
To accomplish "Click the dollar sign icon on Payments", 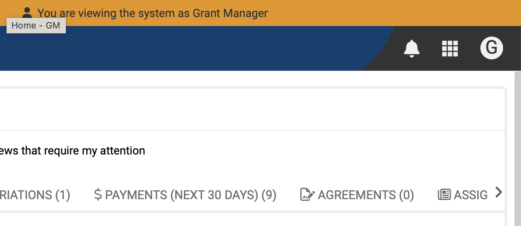I will coord(98,195).
